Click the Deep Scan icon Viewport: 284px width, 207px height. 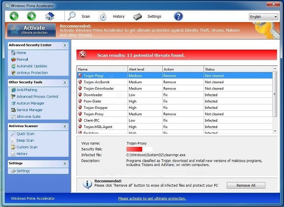(x=13, y=141)
